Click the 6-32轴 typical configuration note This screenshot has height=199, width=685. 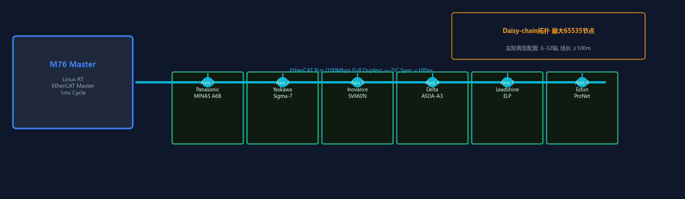pos(548,48)
